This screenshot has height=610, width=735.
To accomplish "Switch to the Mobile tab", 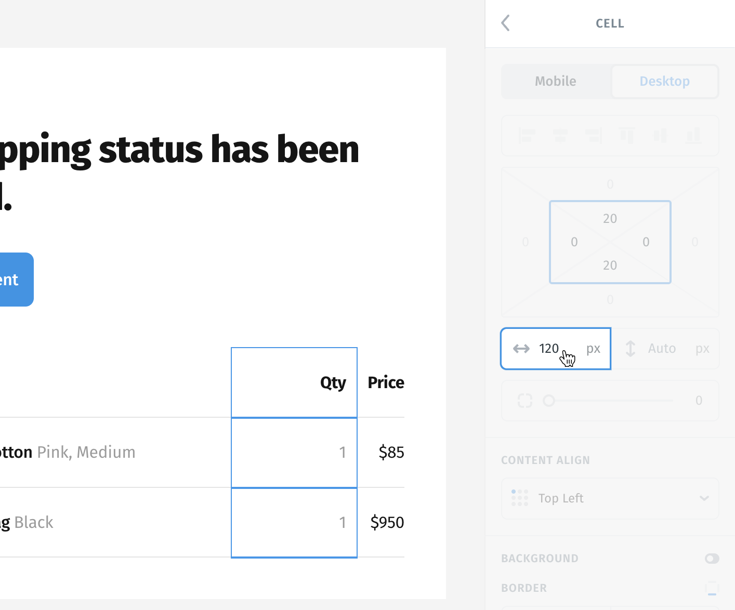I will click(556, 81).
